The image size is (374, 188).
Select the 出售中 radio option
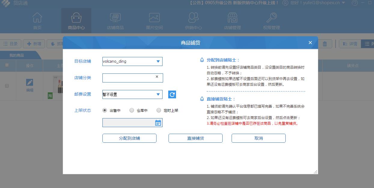click(105, 110)
